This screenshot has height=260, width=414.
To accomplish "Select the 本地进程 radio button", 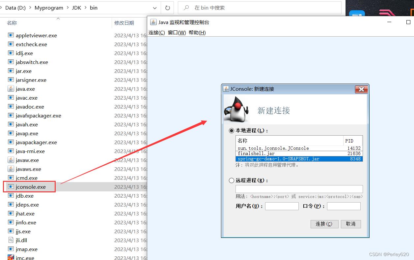I will coord(232,131).
